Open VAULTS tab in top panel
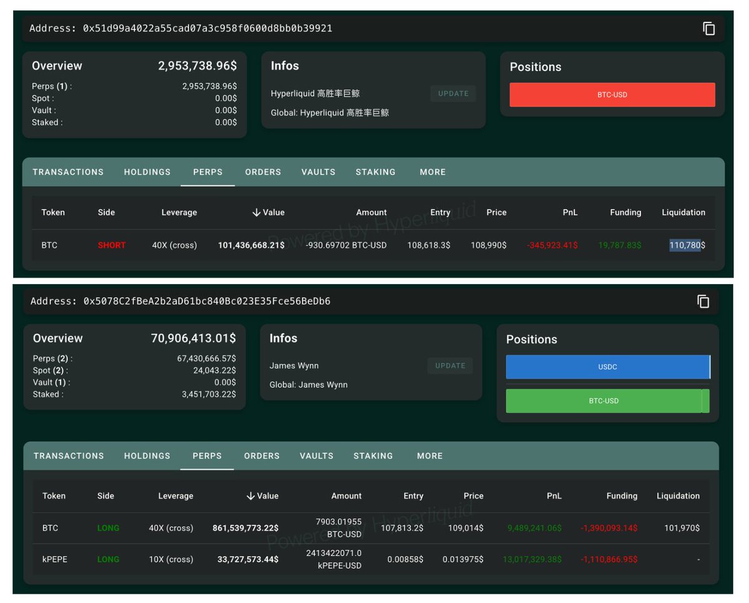Viewport: 749px width, 603px height. 318,172
